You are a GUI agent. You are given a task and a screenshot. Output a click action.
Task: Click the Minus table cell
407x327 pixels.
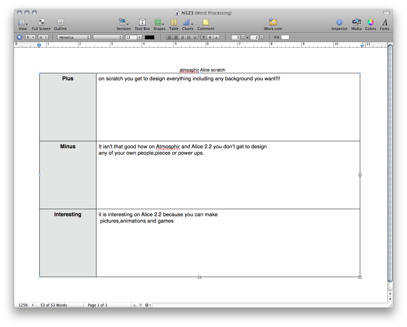pos(68,175)
